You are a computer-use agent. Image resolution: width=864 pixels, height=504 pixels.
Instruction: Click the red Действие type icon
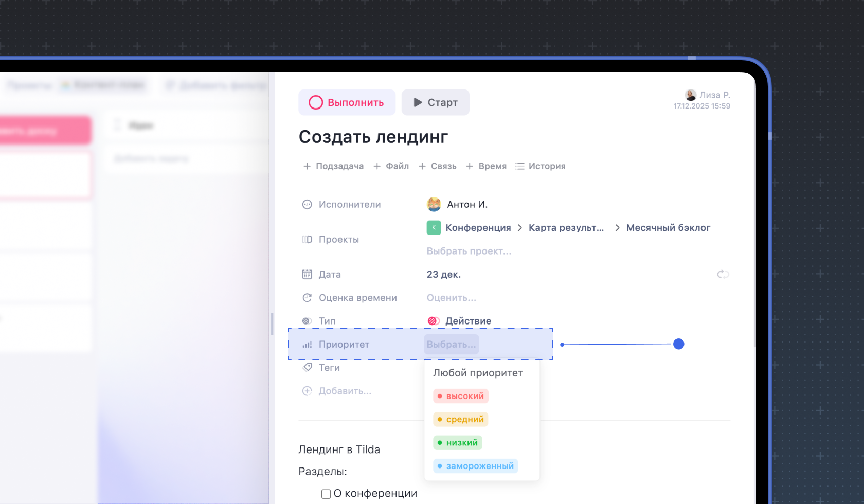coord(433,321)
